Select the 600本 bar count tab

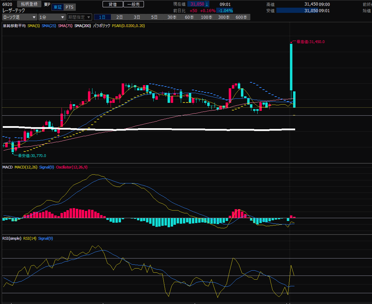coord(241,17)
